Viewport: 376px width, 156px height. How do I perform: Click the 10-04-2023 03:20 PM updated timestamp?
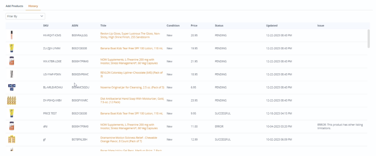279,126
